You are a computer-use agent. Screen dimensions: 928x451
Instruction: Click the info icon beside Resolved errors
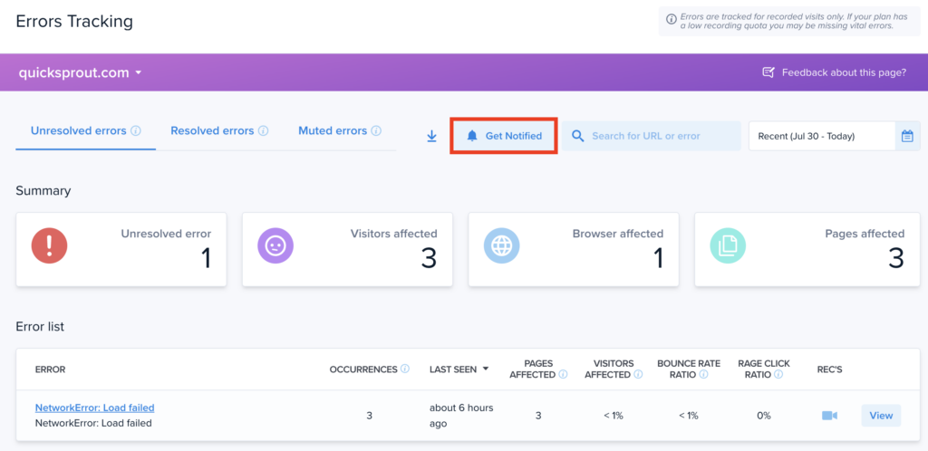click(264, 130)
